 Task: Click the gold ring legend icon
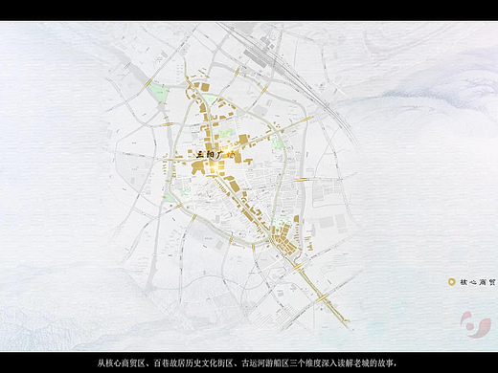[x=451, y=282]
